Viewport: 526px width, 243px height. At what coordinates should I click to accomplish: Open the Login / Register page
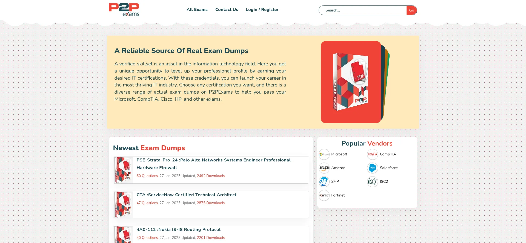(x=262, y=10)
